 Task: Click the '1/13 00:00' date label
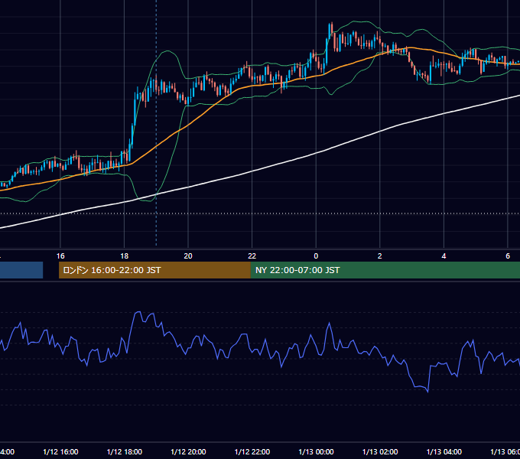(316, 451)
